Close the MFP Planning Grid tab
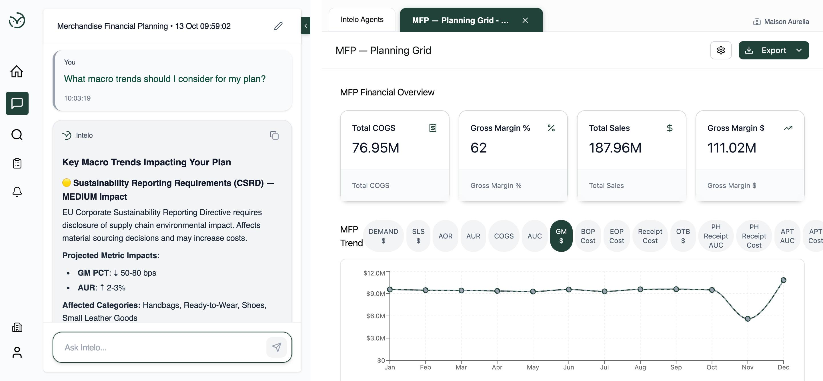823x381 pixels. pyautogui.click(x=525, y=20)
